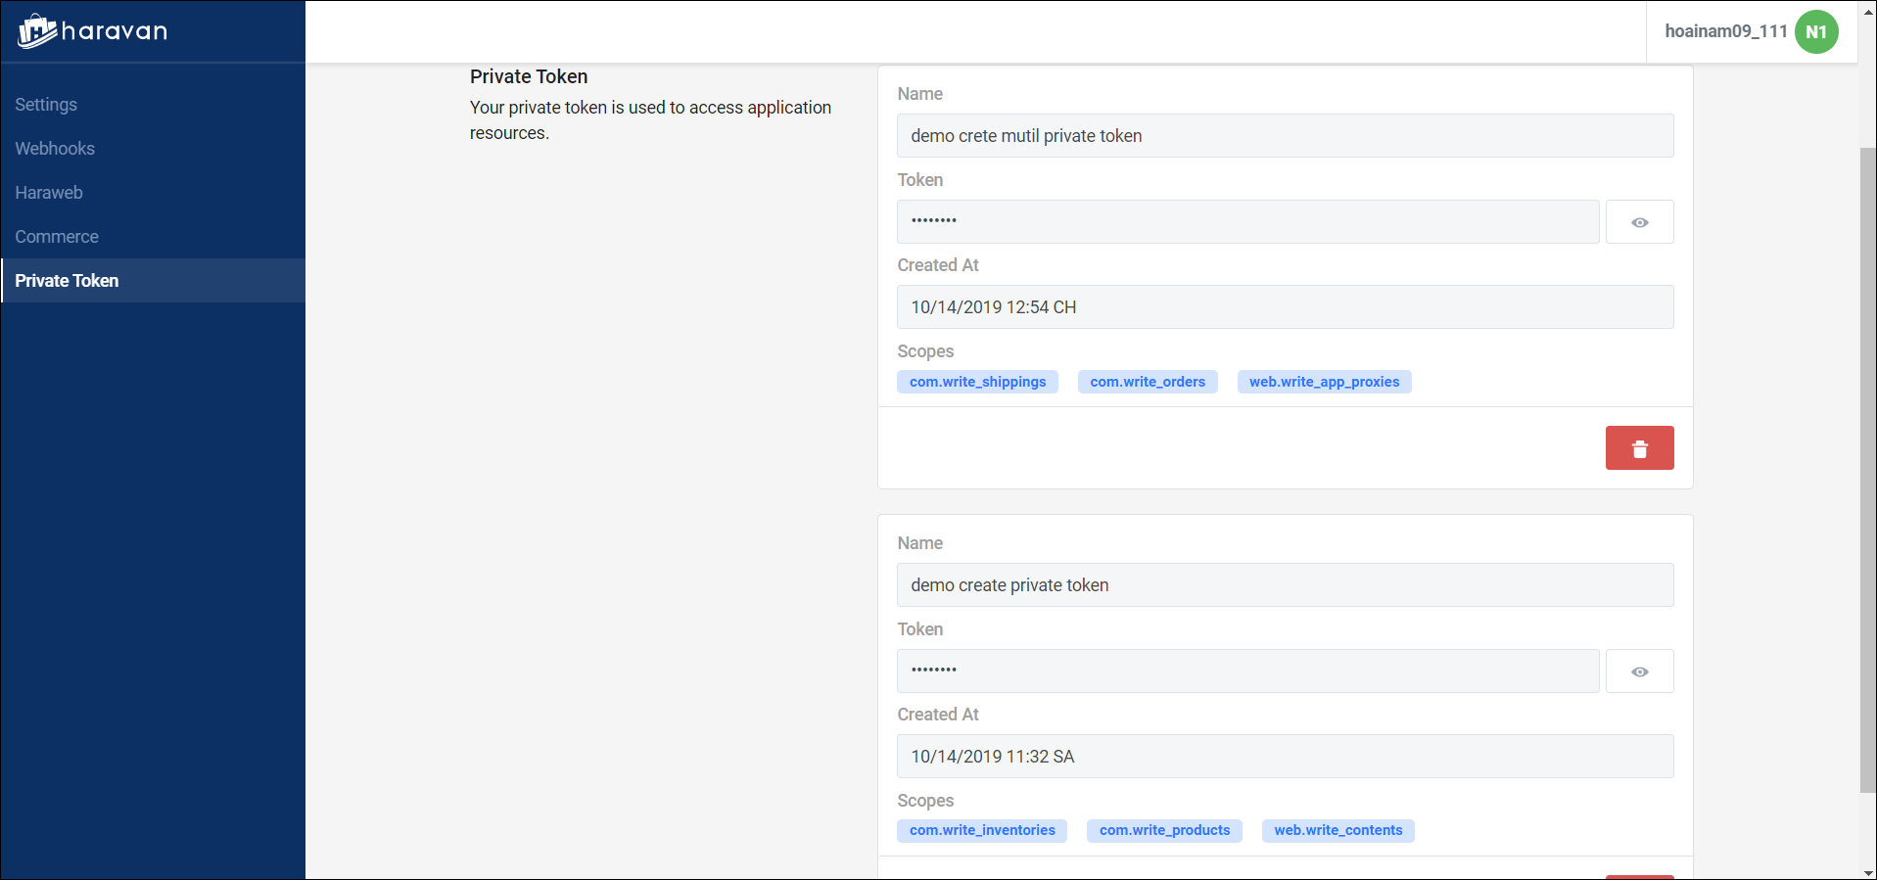This screenshot has height=880, width=1877.
Task: Reveal token for 'demo create private token'
Action: (1639, 672)
